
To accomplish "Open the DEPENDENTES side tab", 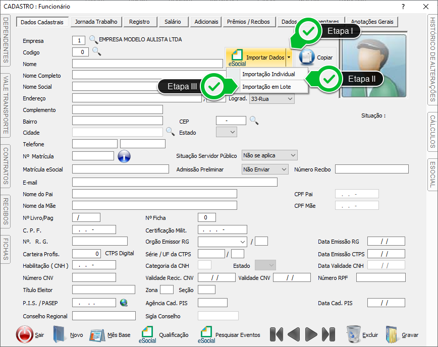I will point(6,40).
